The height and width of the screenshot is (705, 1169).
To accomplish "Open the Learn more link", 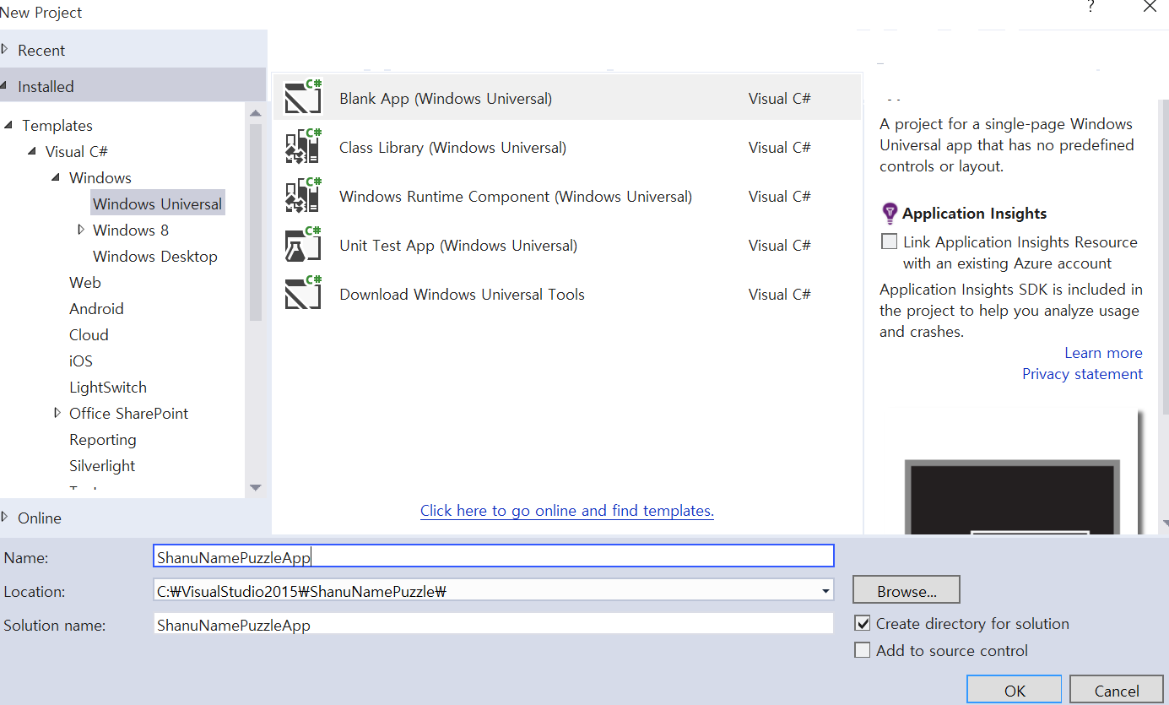I will [x=1103, y=352].
